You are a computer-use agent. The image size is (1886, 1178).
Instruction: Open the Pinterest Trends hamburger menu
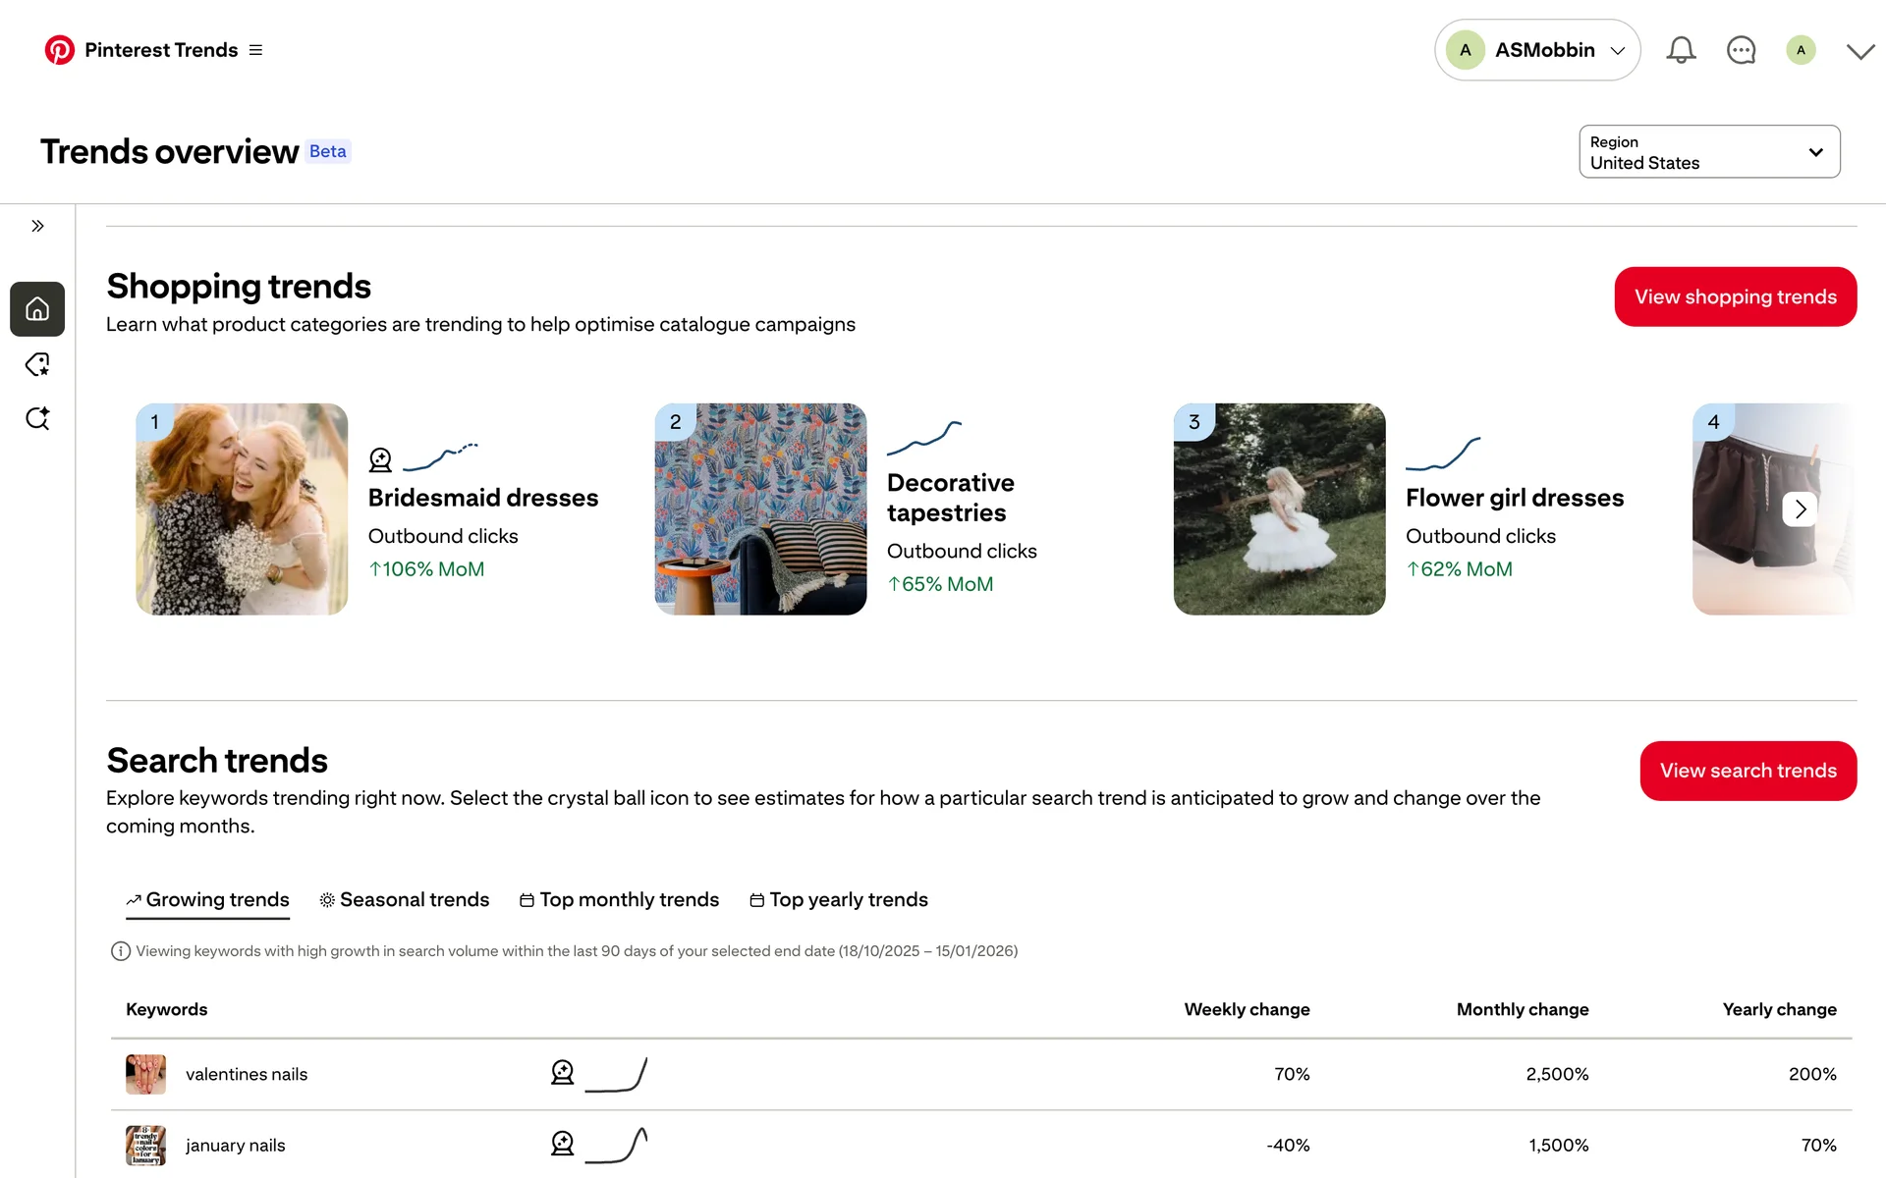[255, 50]
